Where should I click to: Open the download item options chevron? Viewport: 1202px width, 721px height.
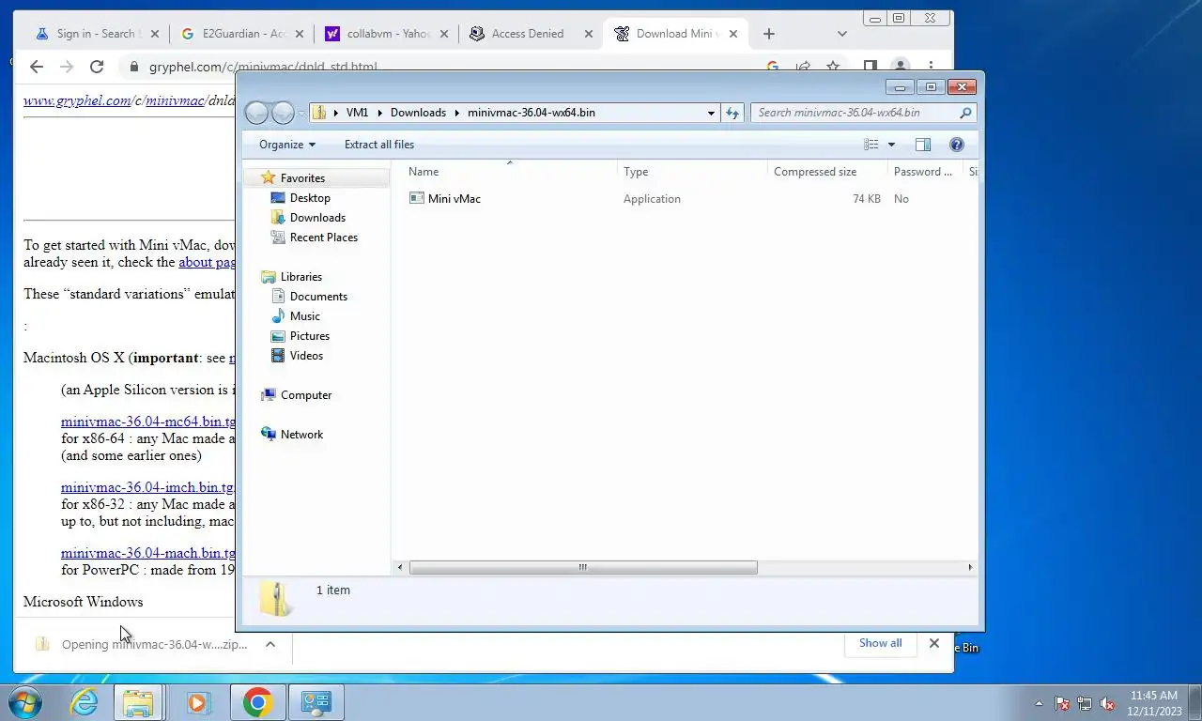[270, 644]
